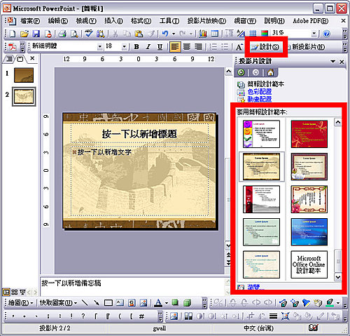Open Animation Schemes link in task pane
Viewport: 350px width, 336px height.
tap(260, 99)
